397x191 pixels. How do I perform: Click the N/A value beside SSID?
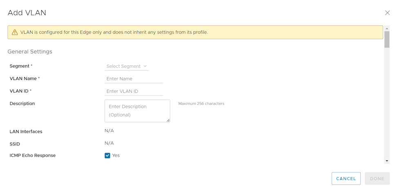pos(109,143)
